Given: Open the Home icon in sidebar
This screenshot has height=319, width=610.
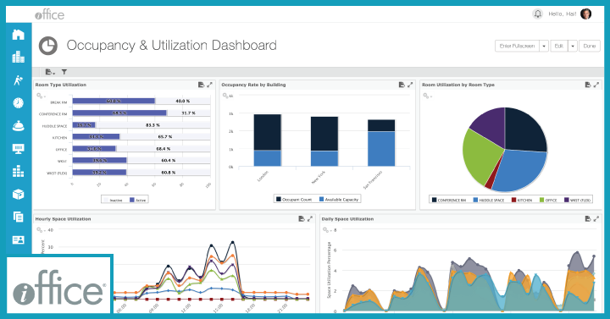Looking at the screenshot, I should pyautogui.click(x=18, y=35).
